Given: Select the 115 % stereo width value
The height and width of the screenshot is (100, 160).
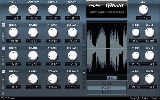Looking at the screenshot, I should point(136,64).
